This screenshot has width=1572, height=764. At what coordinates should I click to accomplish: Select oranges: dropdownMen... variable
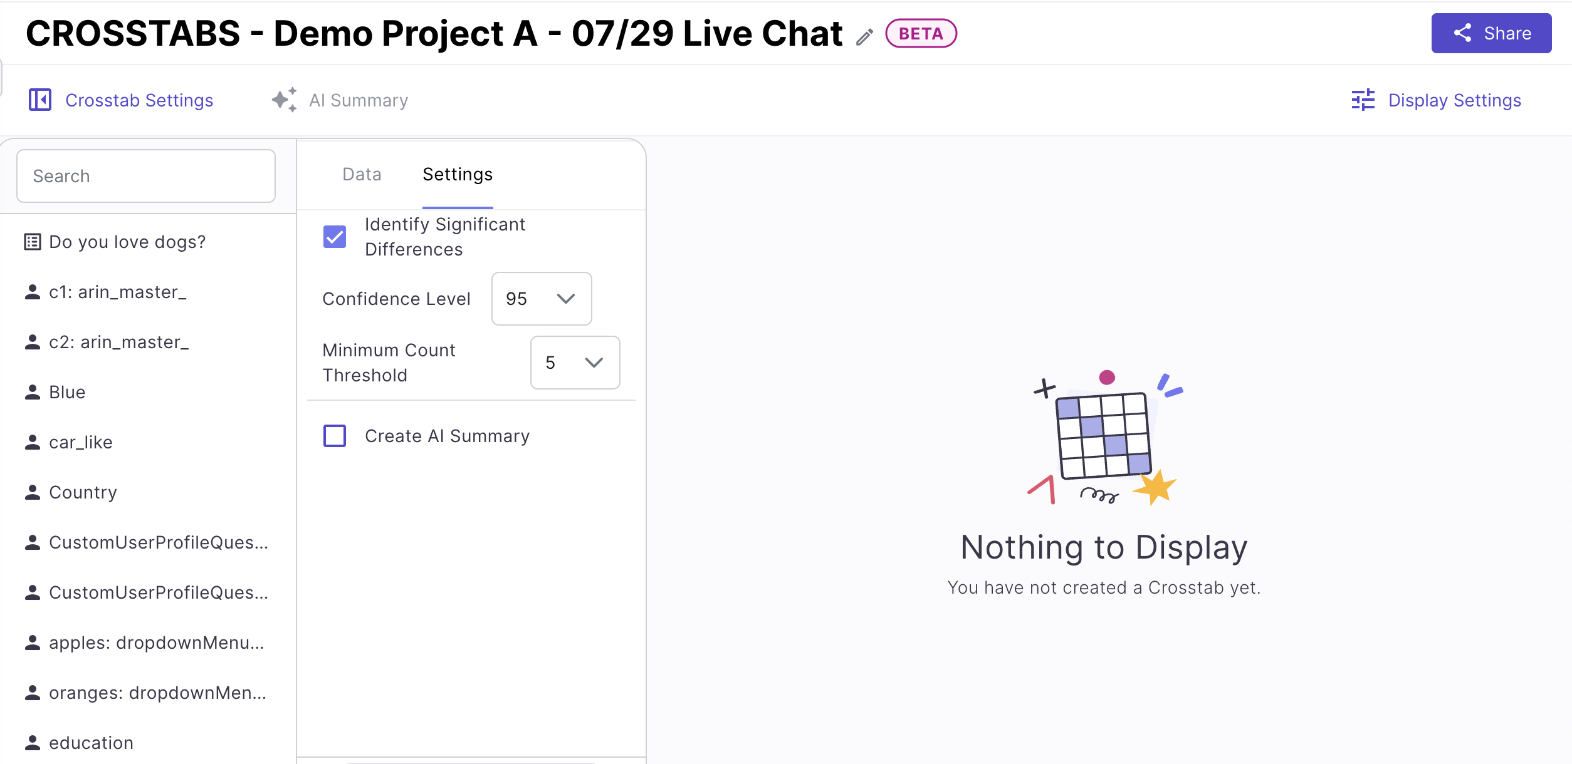157,693
